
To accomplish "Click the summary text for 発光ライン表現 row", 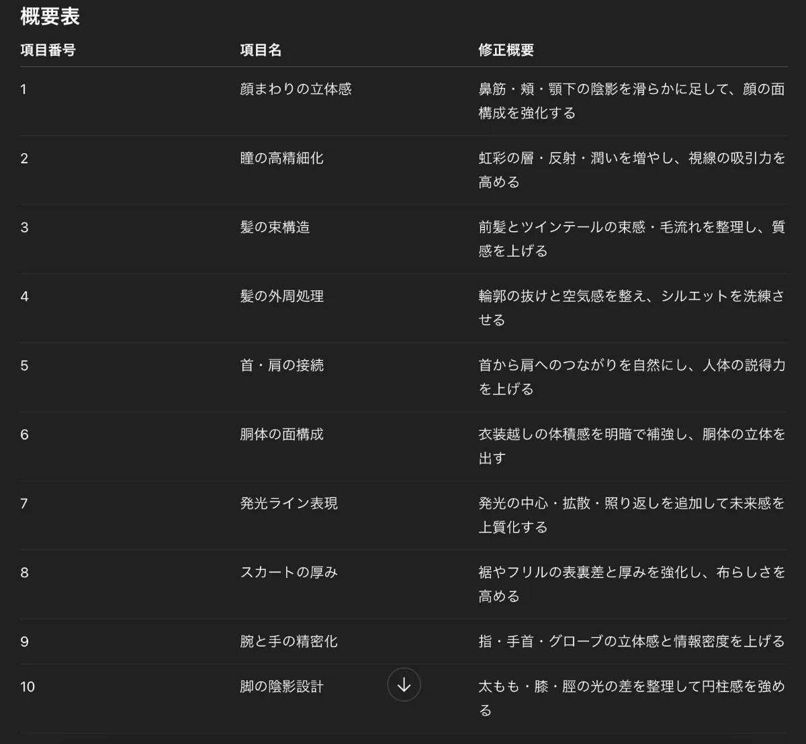I will click(630, 515).
